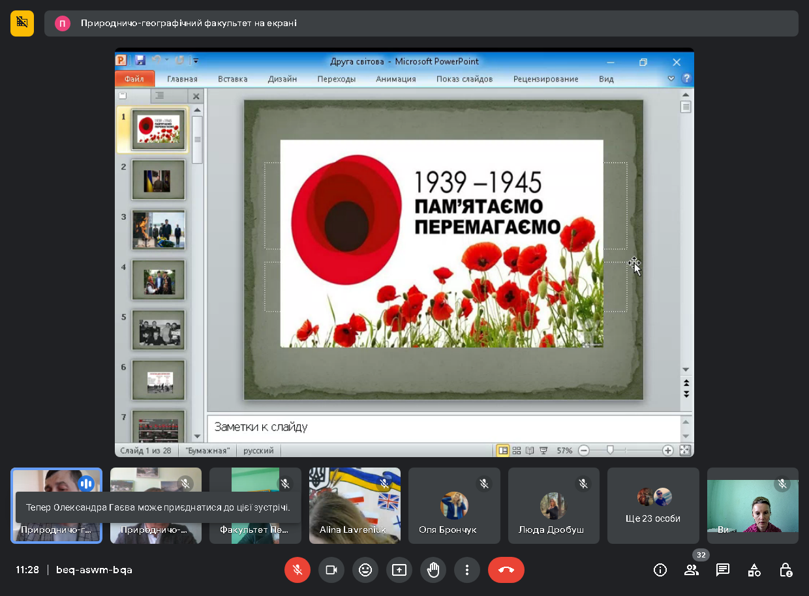The width and height of the screenshot is (809, 596).
Task: Go to previous slide double-arrow button
Action: 686,383
